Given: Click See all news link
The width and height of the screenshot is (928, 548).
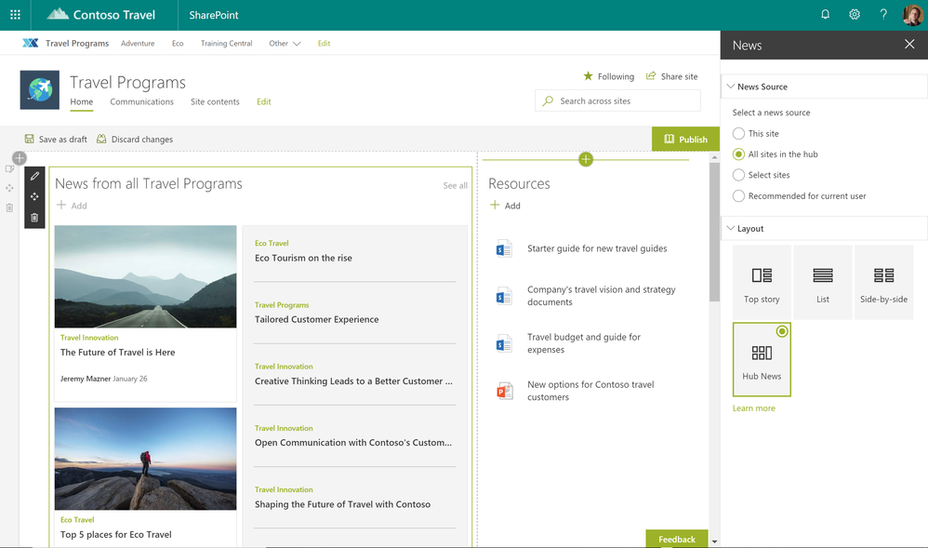Looking at the screenshot, I should tap(455, 185).
